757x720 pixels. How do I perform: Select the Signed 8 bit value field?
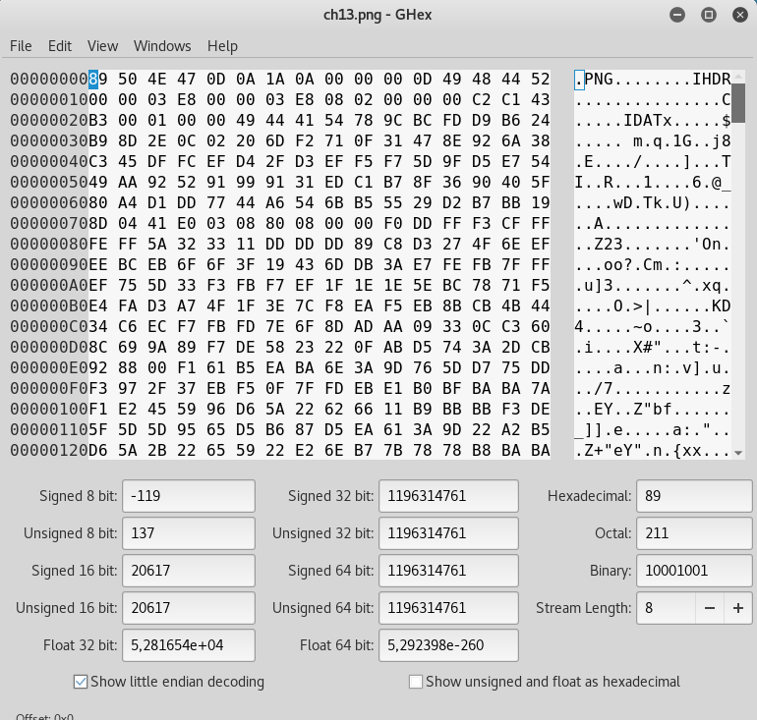(x=188, y=496)
